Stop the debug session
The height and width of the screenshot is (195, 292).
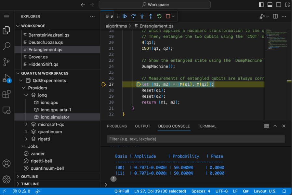[x=168, y=16]
